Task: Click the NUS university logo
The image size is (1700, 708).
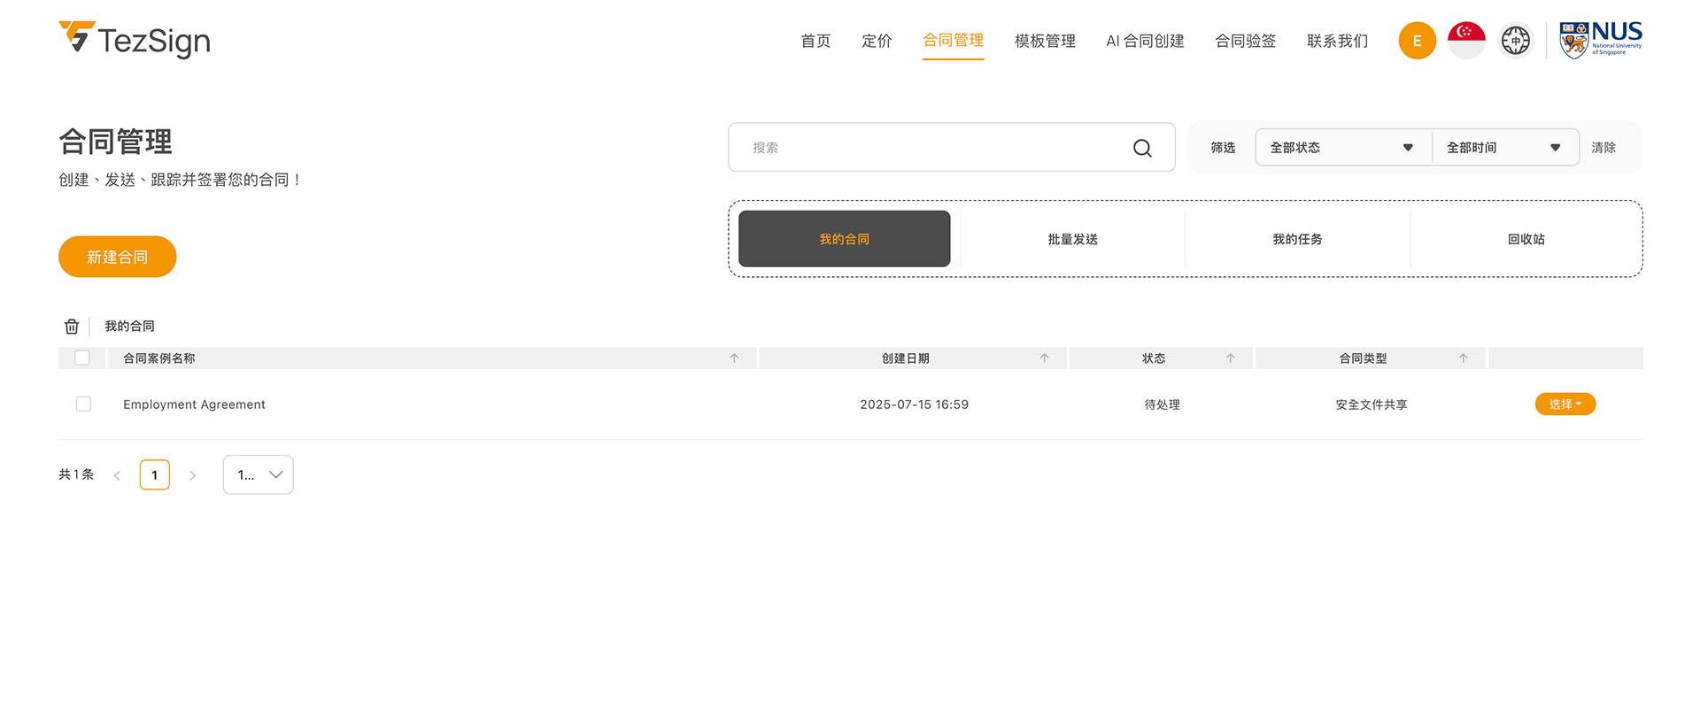Action: (1600, 41)
